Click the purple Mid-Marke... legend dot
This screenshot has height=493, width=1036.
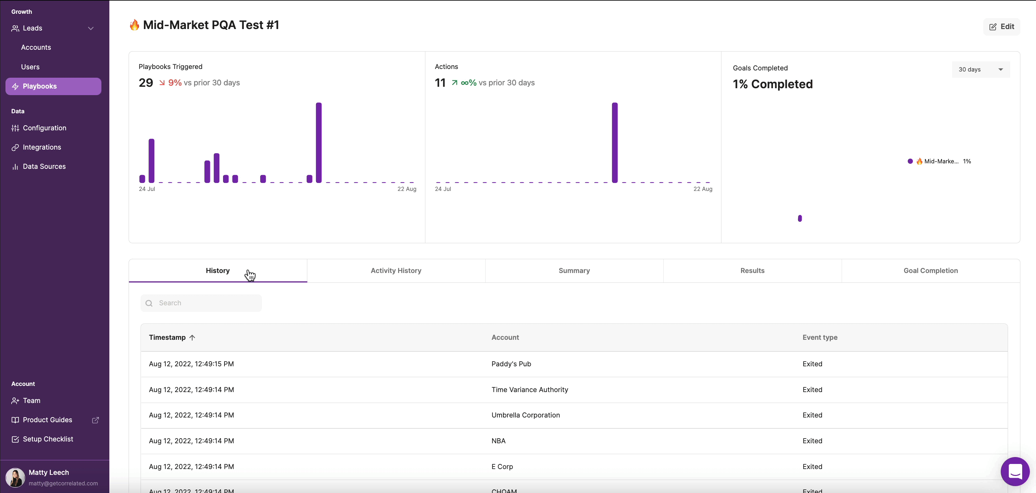[910, 161]
